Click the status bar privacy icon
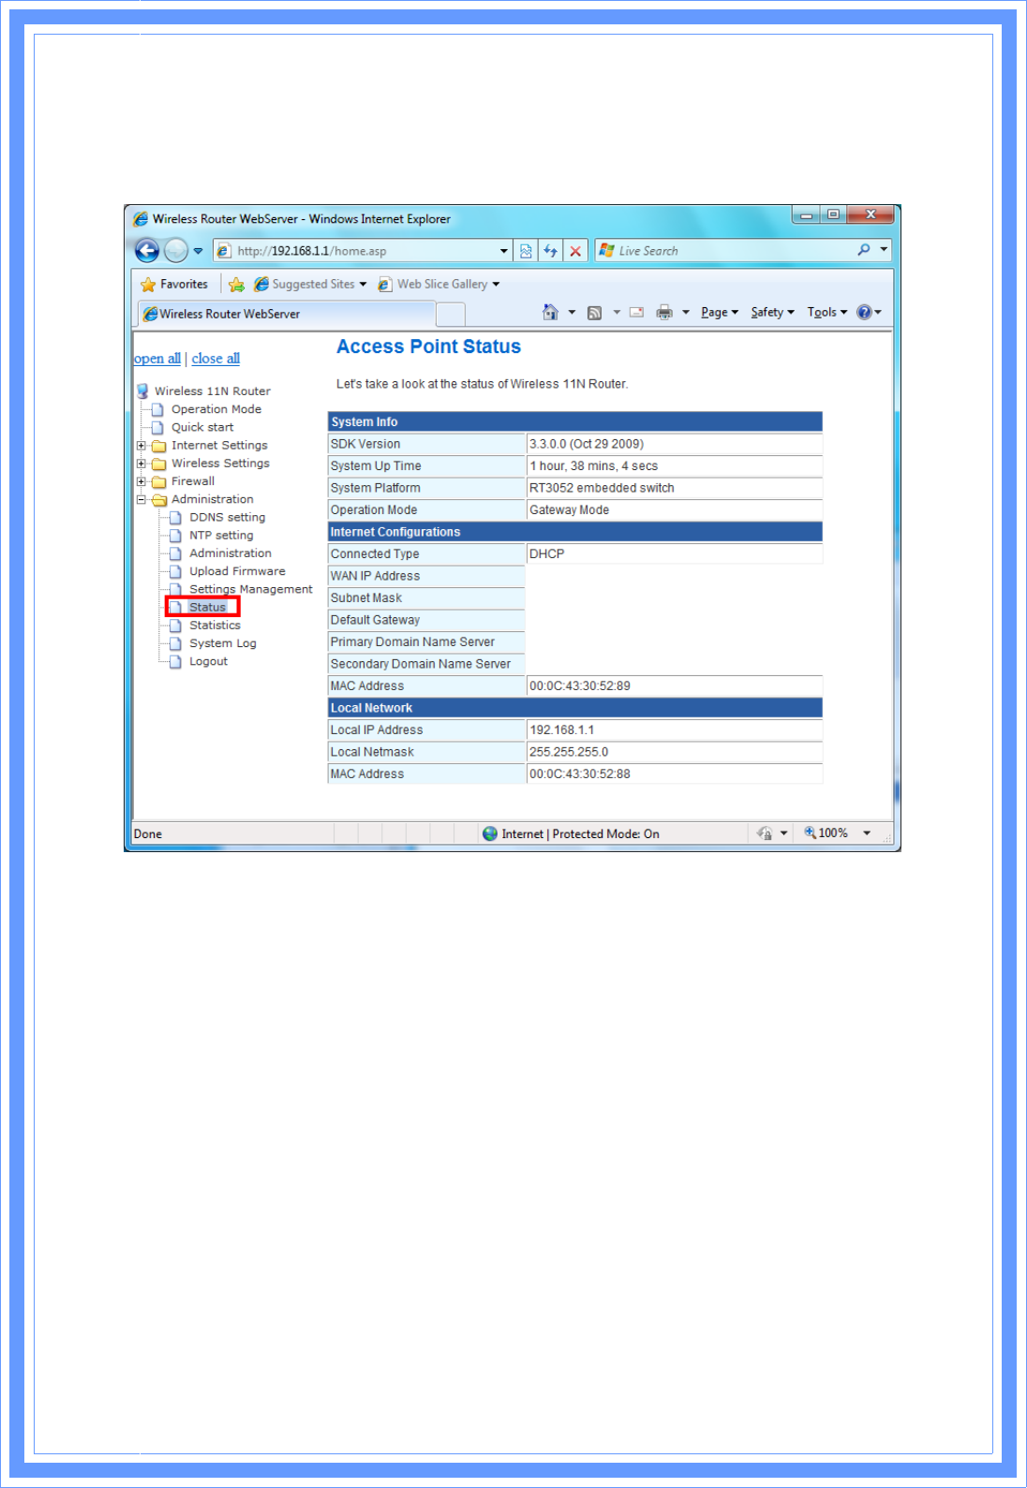This screenshot has height=1488, width=1027. click(x=765, y=833)
